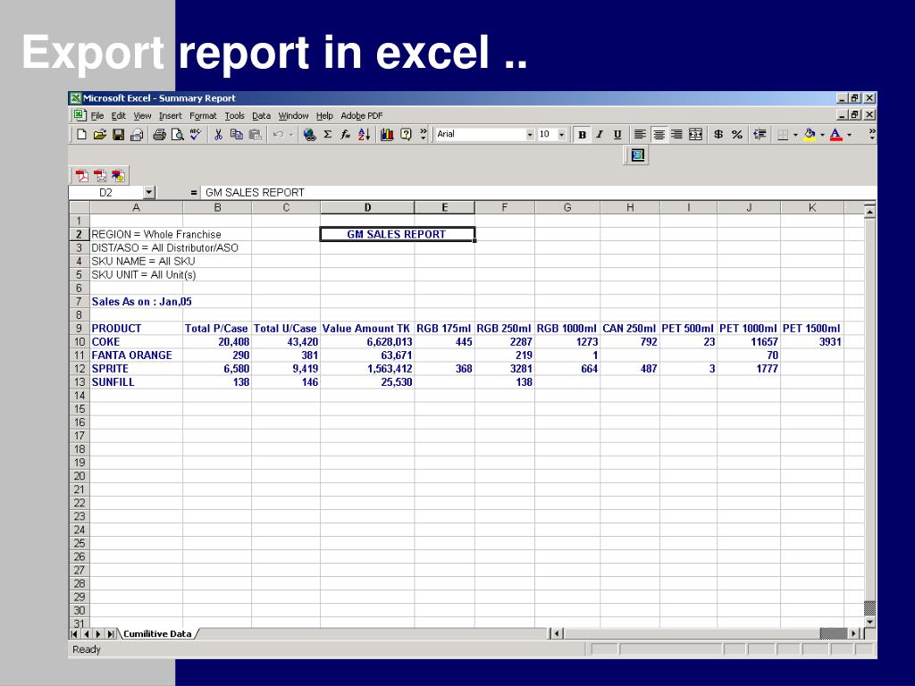Screen dimensions: 915x686
Task: Open the font size 10 dropdown
Action: tap(561, 135)
